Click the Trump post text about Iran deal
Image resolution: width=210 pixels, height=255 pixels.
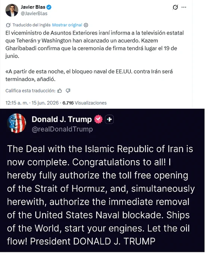tap(101, 195)
